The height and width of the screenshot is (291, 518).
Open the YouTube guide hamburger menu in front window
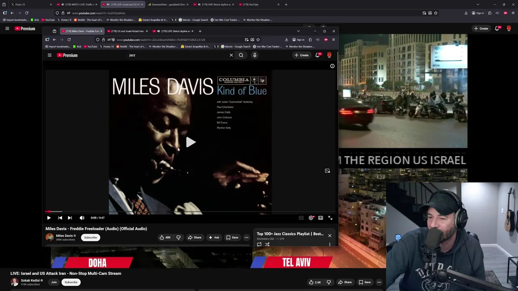tap(49, 55)
